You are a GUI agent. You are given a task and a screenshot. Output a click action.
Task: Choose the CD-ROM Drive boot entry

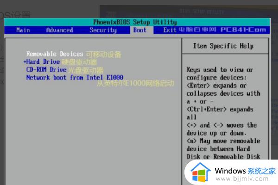point(46,69)
